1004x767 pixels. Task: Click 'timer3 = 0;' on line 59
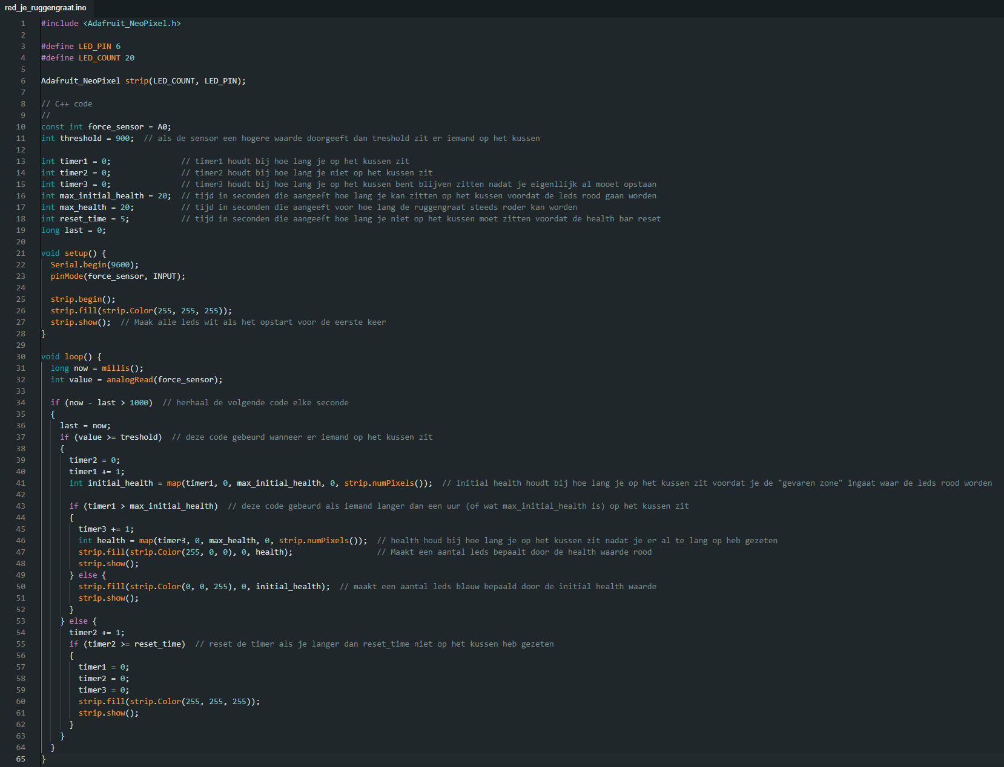(x=104, y=690)
